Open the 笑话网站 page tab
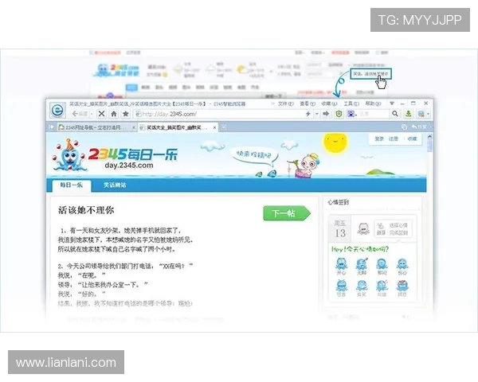This screenshot has height=382, width=478. pyautogui.click(x=115, y=185)
